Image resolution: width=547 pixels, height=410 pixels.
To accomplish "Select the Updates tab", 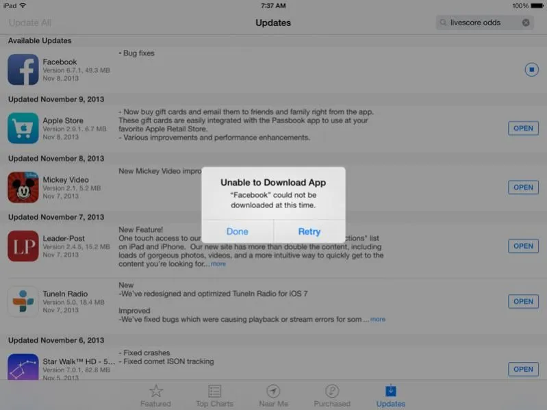I will coord(391,396).
